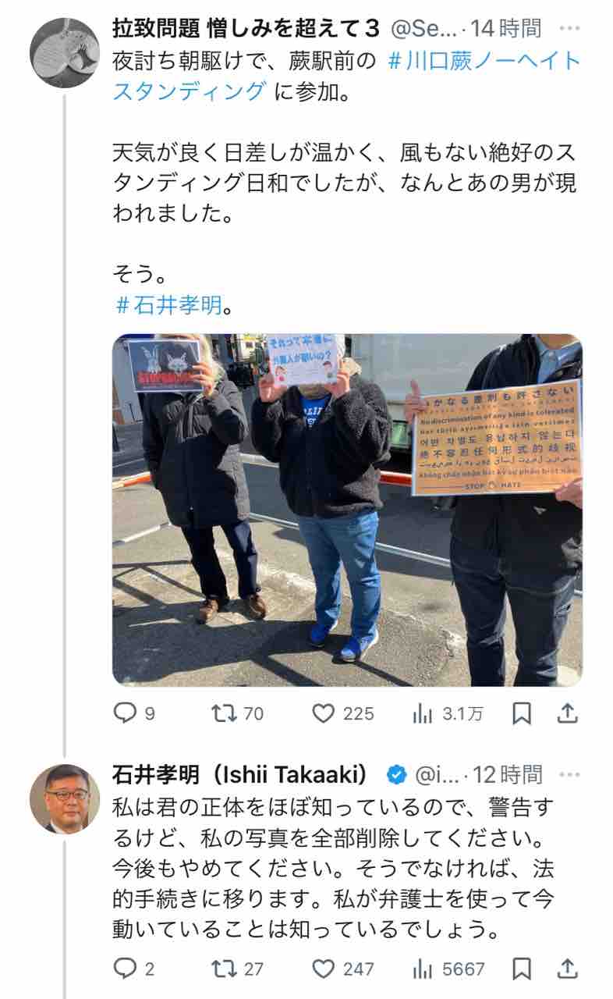The image size is (613, 999).
Task: Open hashtag #川口蕨ノーヘイトスタンディング
Action: click(347, 76)
